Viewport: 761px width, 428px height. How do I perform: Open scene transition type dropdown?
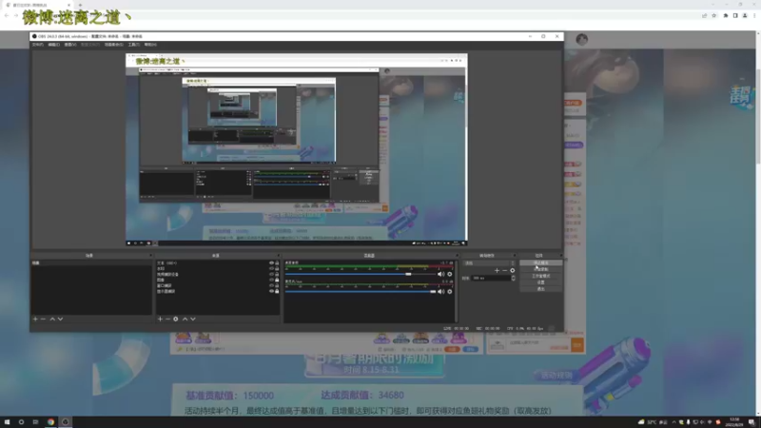[489, 263]
